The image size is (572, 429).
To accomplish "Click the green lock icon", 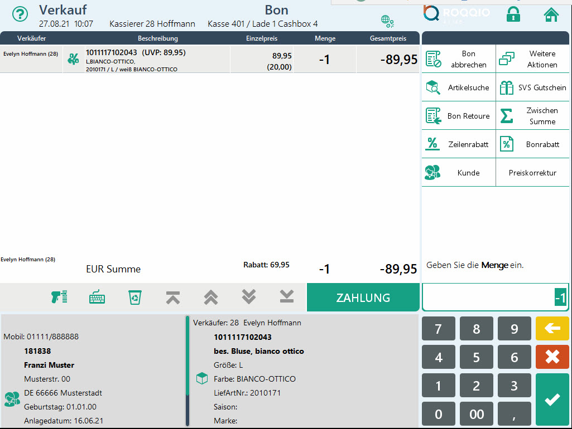I will click(x=513, y=14).
